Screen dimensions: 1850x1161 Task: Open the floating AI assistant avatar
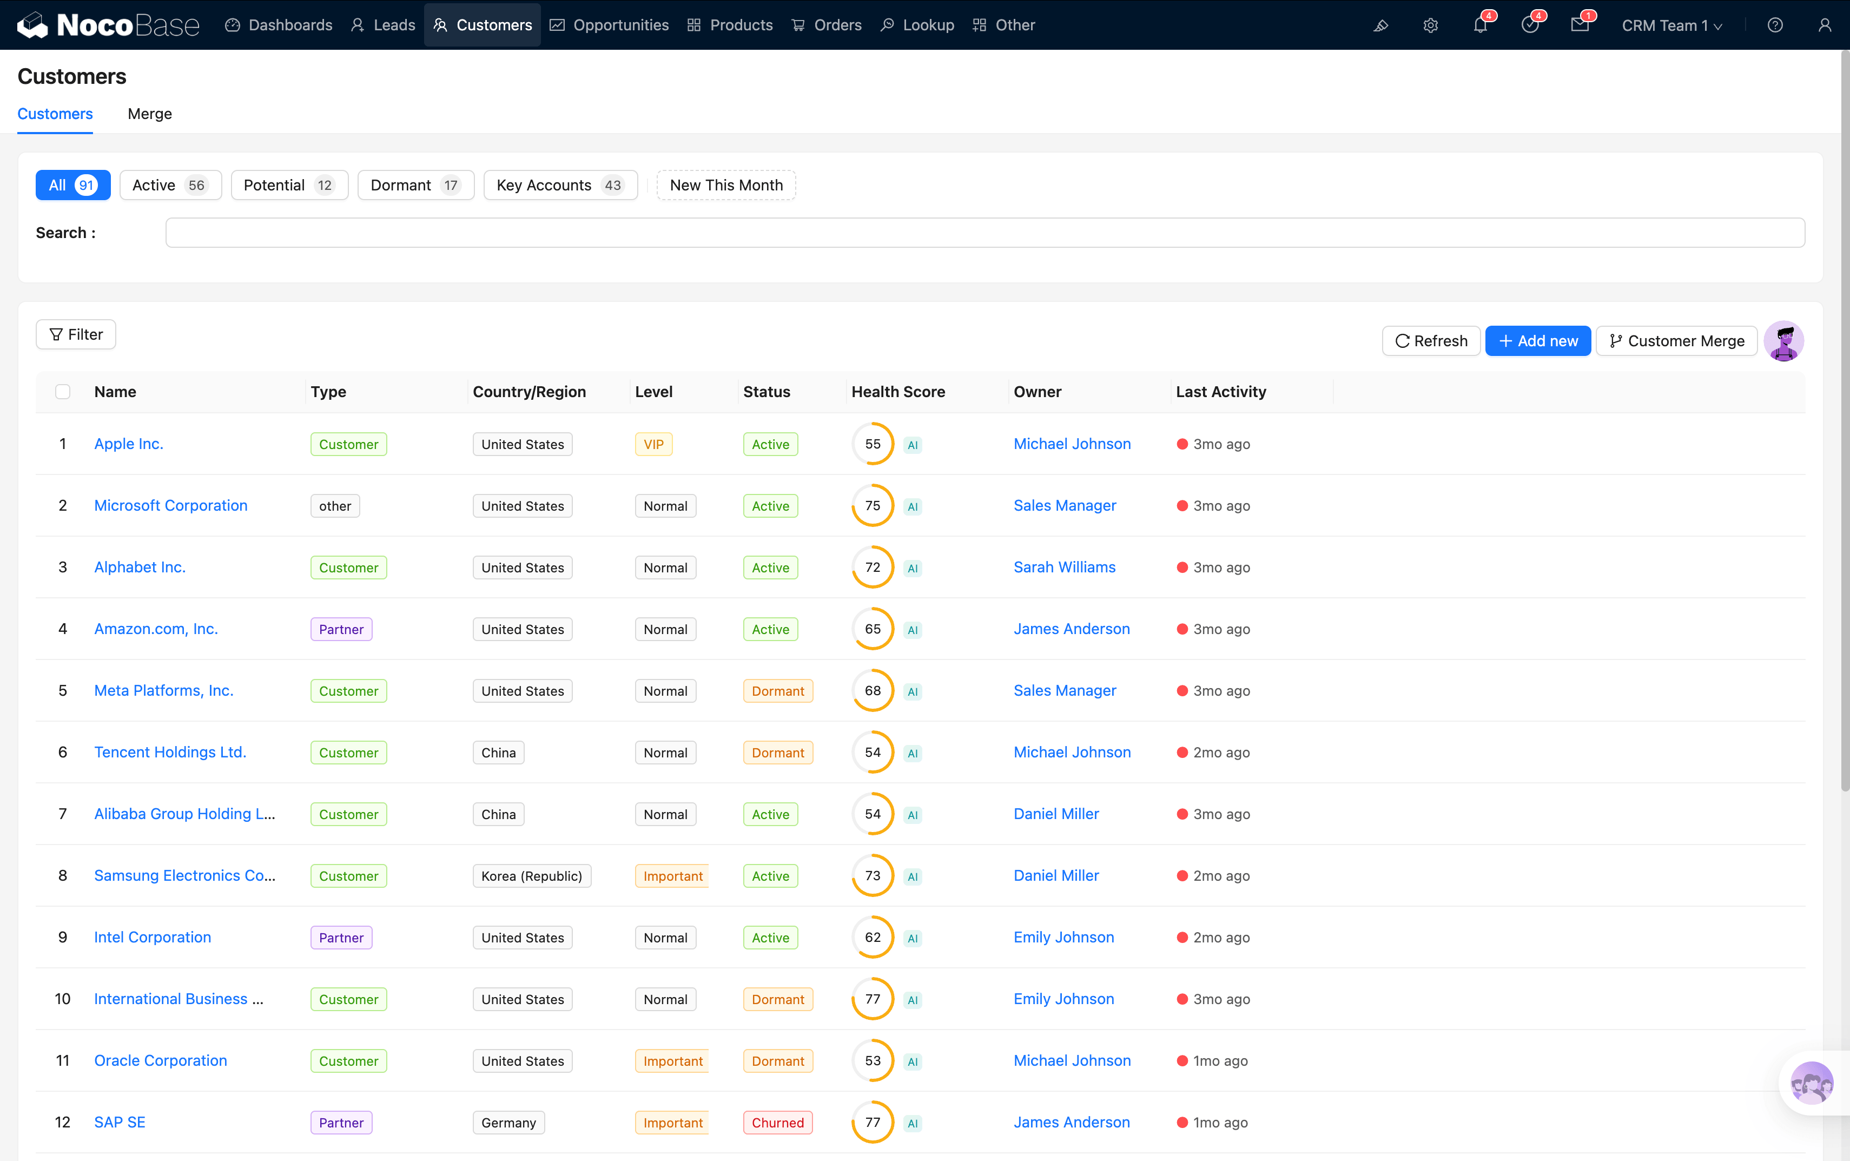1812,1083
